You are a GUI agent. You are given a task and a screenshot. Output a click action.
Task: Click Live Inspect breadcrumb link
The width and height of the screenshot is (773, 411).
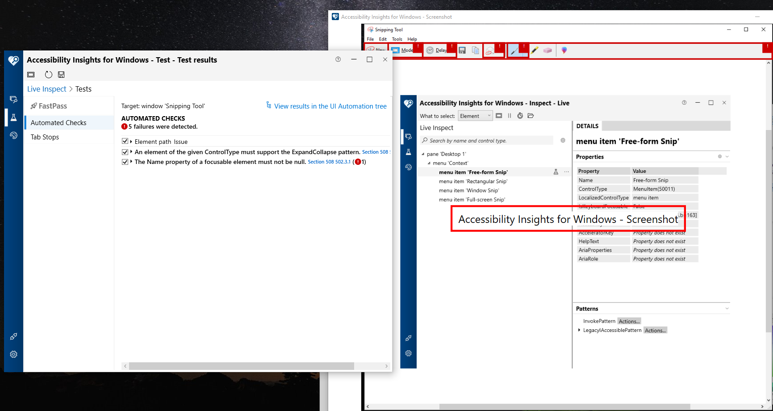(x=47, y=89)
